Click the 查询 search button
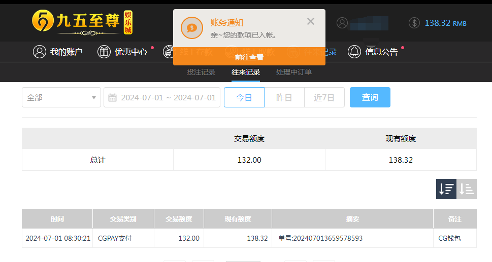The height and width of the screenshot is (262, 492). coord(370,97)
